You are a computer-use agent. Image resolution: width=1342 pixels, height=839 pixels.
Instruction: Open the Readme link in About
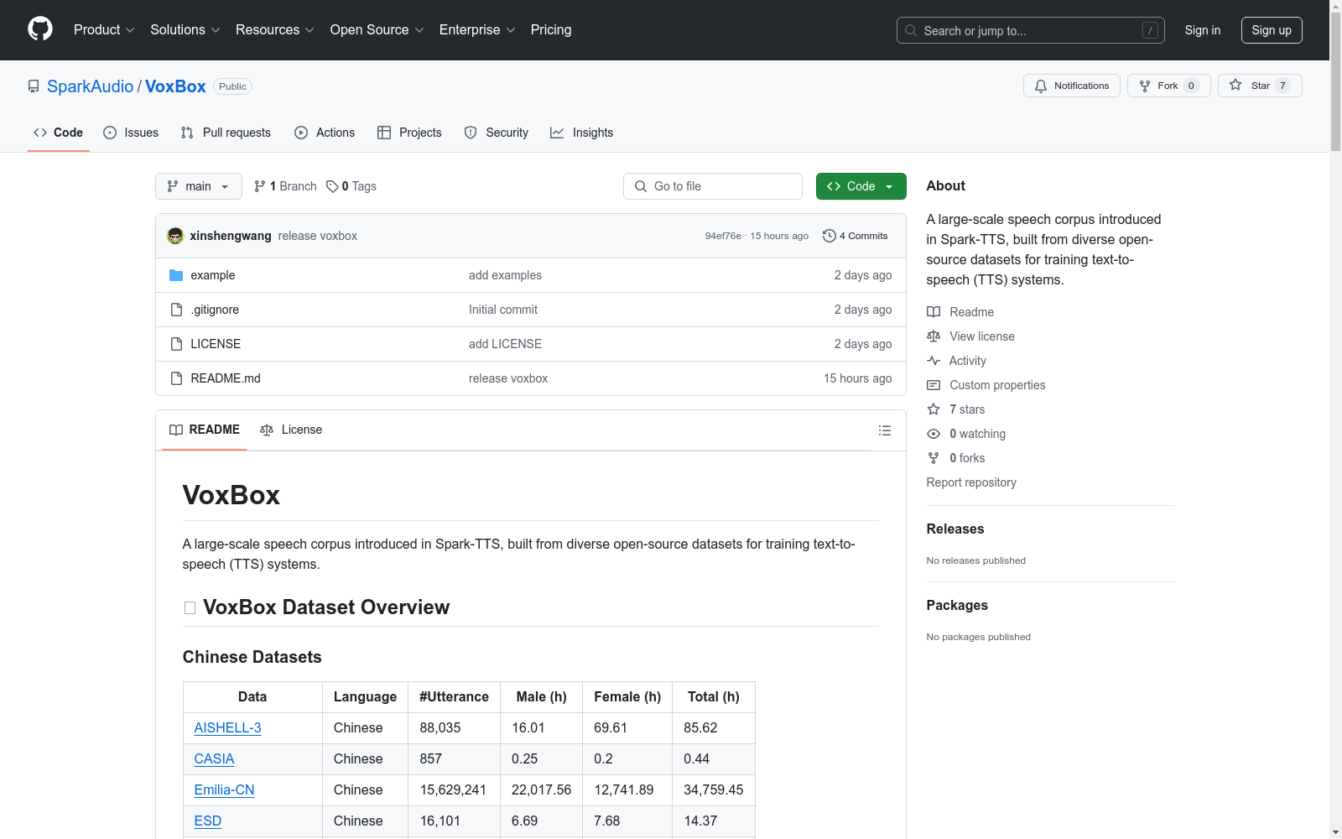[x=960, y=312]
